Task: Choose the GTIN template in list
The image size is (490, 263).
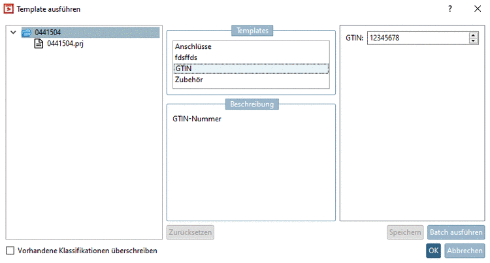Action: (184, 69)
